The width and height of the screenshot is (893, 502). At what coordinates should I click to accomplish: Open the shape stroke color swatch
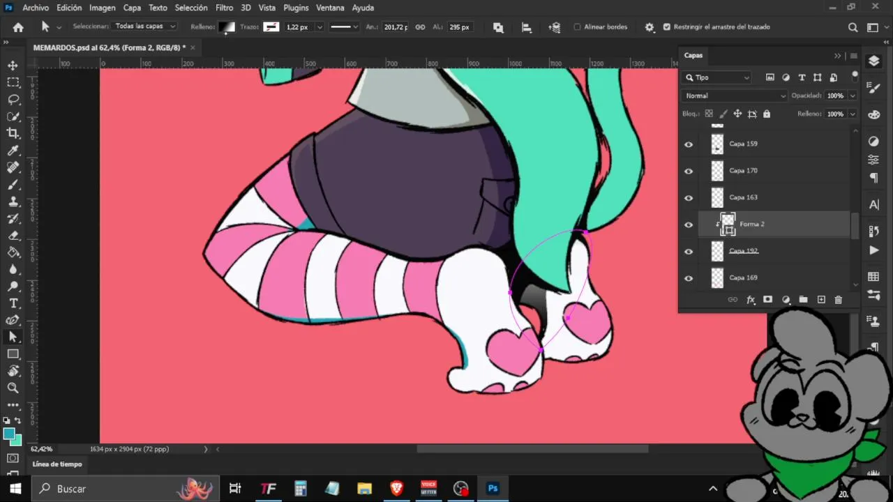[271, 27]
